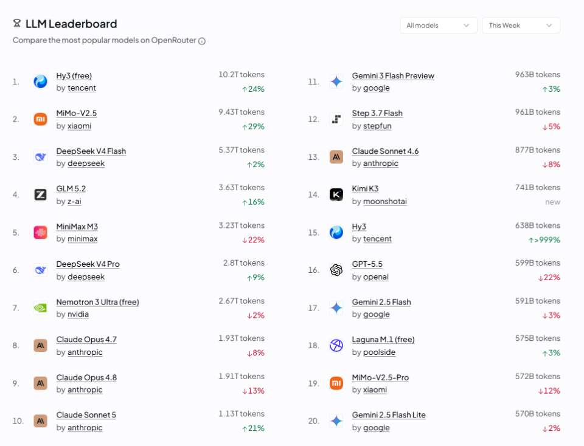Click the Anthropic icon beside Claude Opus 4.8
The image size is (584, 446).
(40, 383)
